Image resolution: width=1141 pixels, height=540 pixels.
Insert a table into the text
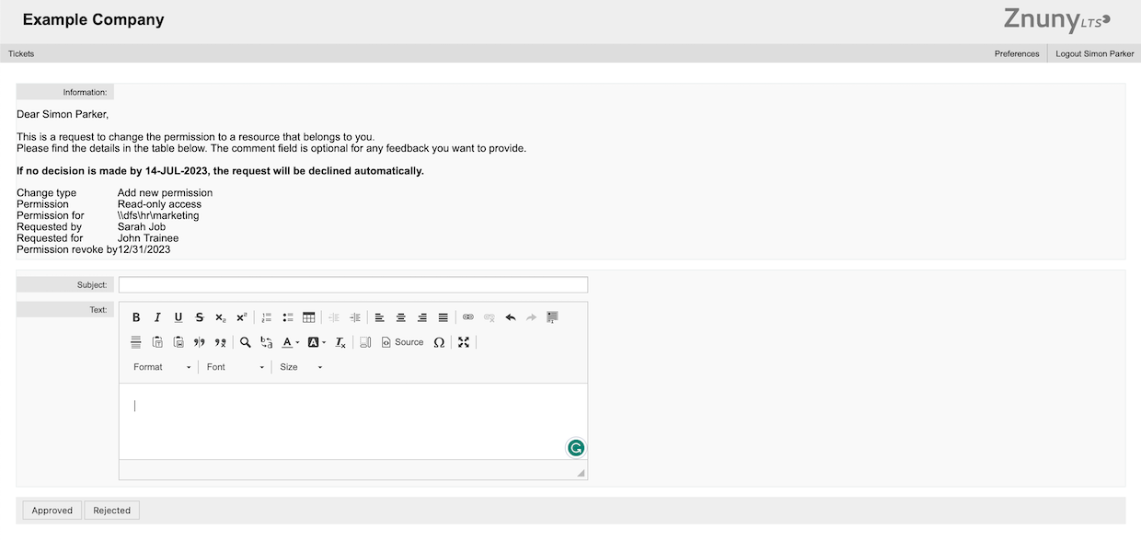click(x=309, y=317)
